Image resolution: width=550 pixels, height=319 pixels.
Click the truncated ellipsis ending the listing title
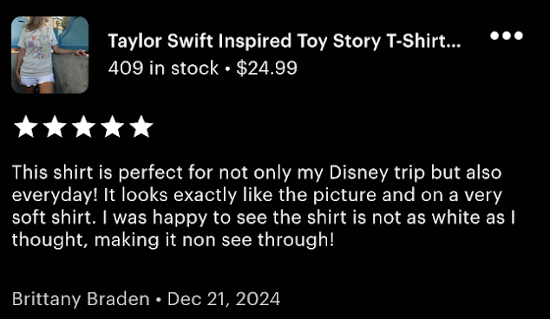[454, 45]
